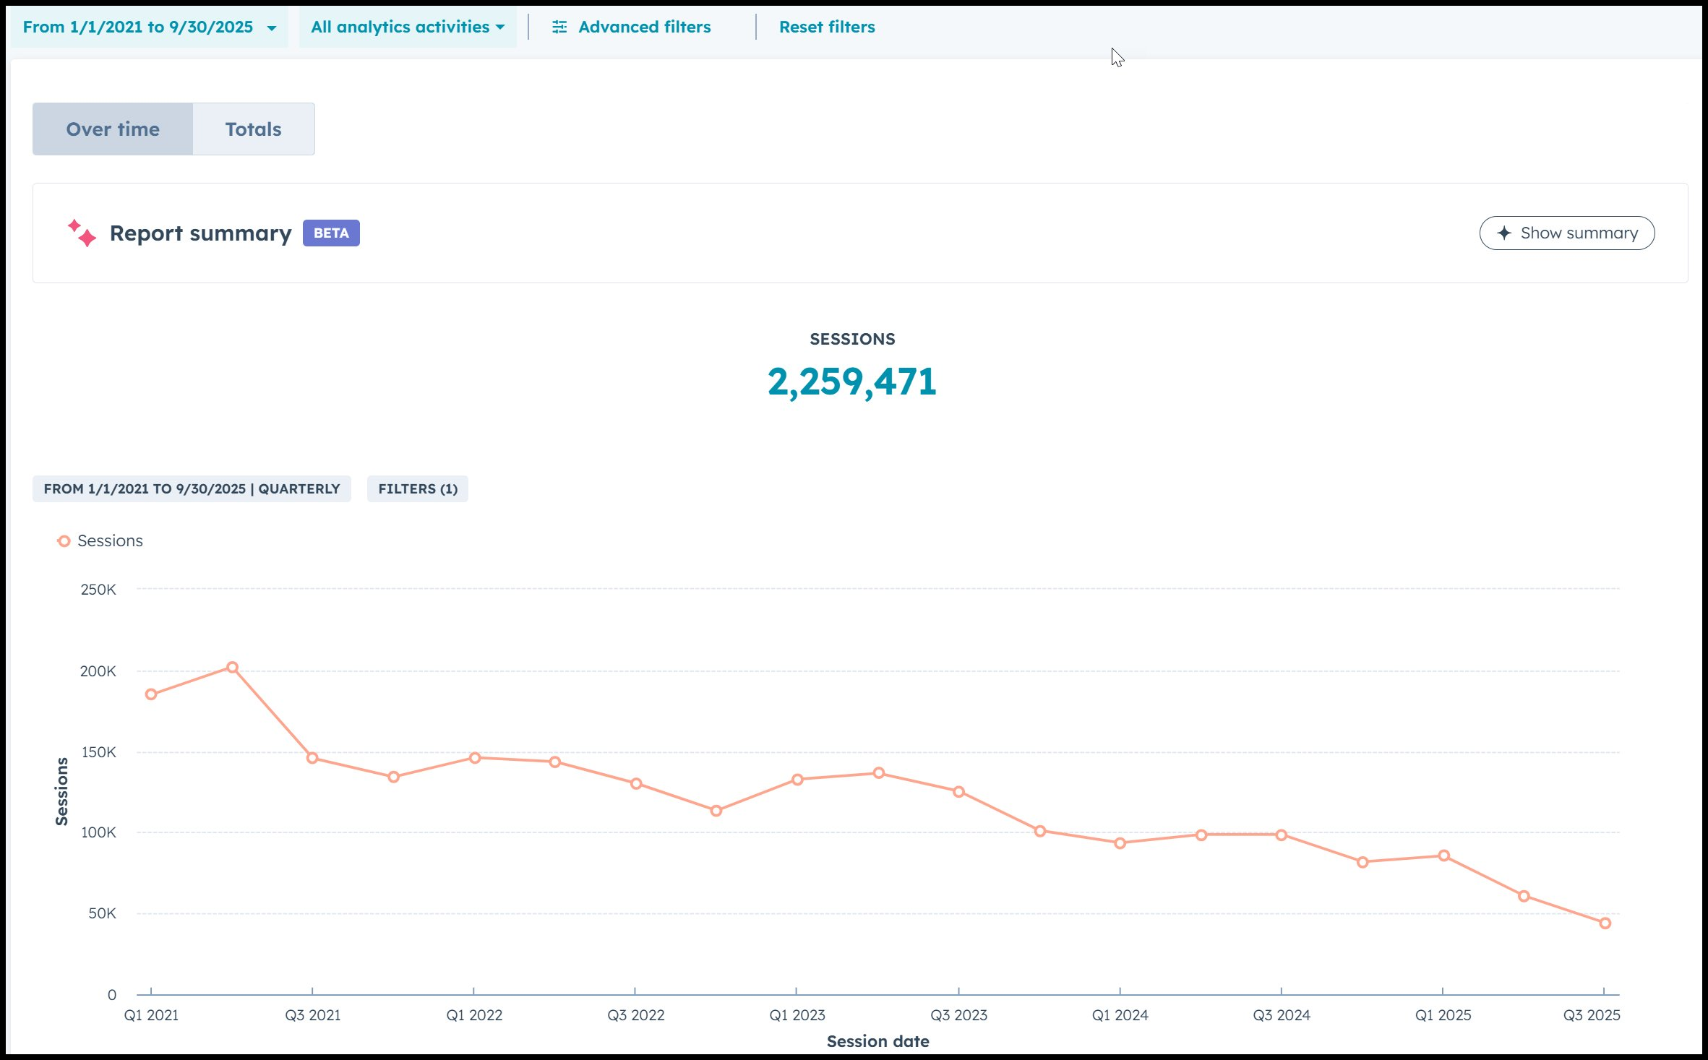Toggle the Sessions series in legend
Screen dimensions: 1708x1060
(x=110, y=541)
